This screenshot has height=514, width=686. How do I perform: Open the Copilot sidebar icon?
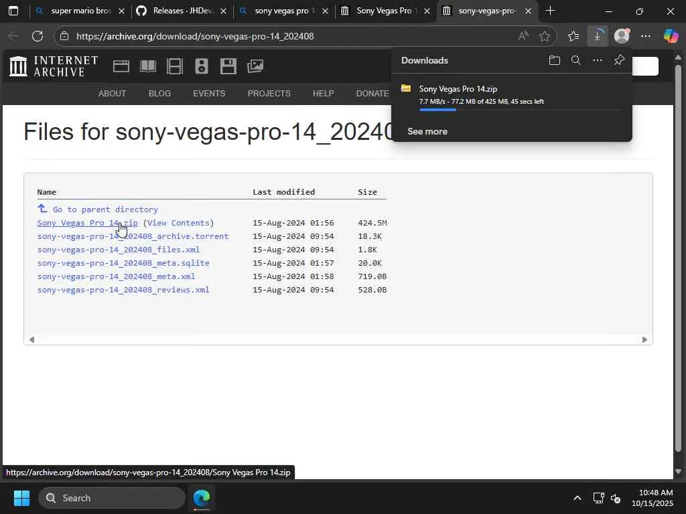pos(671,36)
